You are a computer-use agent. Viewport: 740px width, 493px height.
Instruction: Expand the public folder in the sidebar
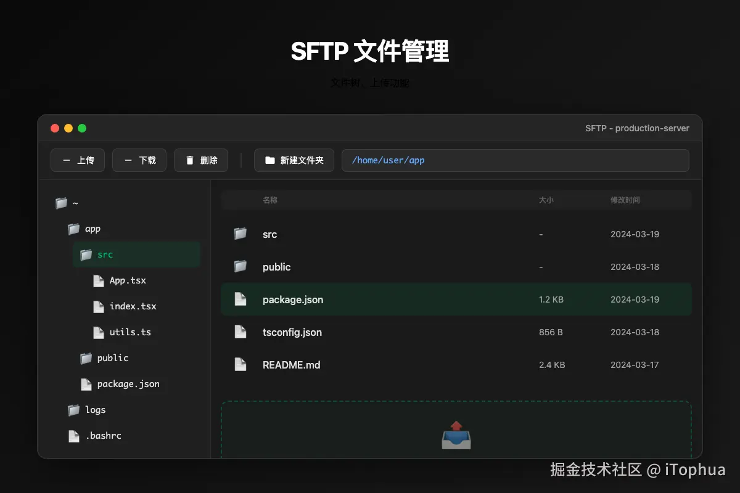pos(113,358)
